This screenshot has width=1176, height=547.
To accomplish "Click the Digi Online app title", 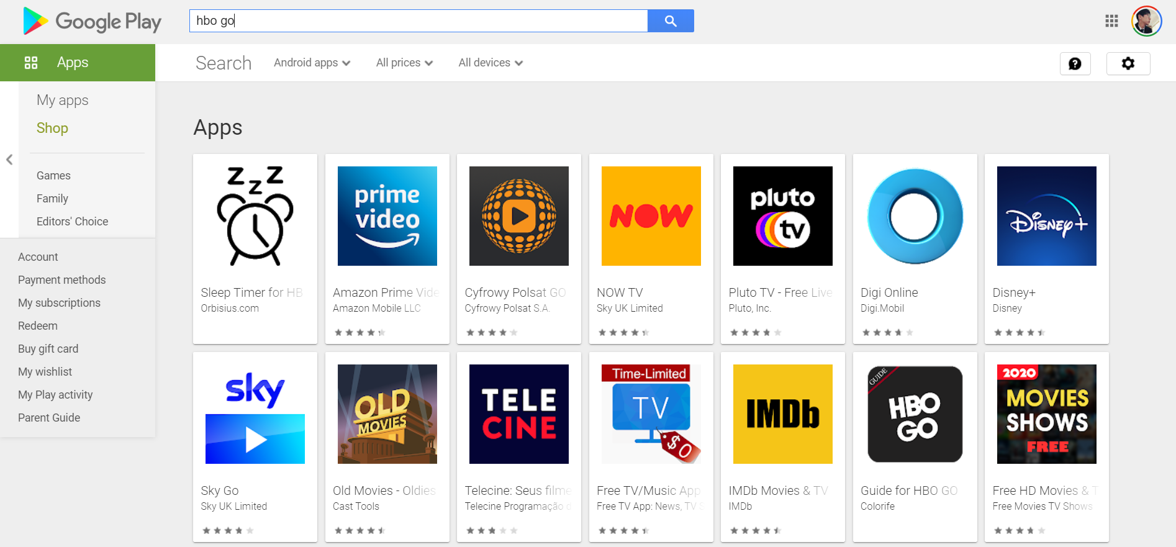I will tap(889, 292).
